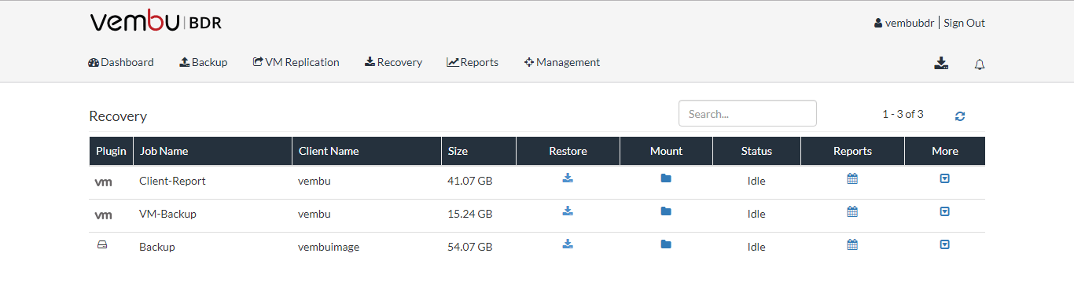Click the Recovery page heading
The height and width of the screenshot is (301, 1074).
click(x=118, y=116)
